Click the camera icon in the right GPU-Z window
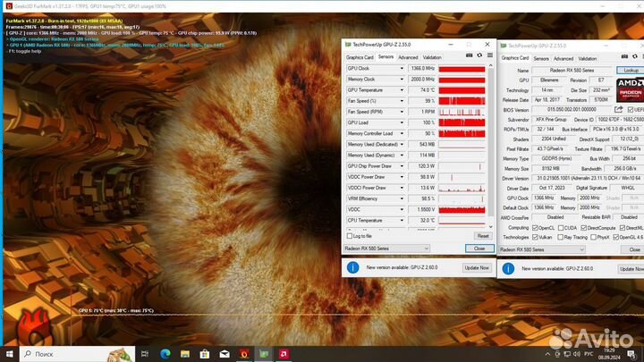 pyautogui.click(x=624, y=56)
